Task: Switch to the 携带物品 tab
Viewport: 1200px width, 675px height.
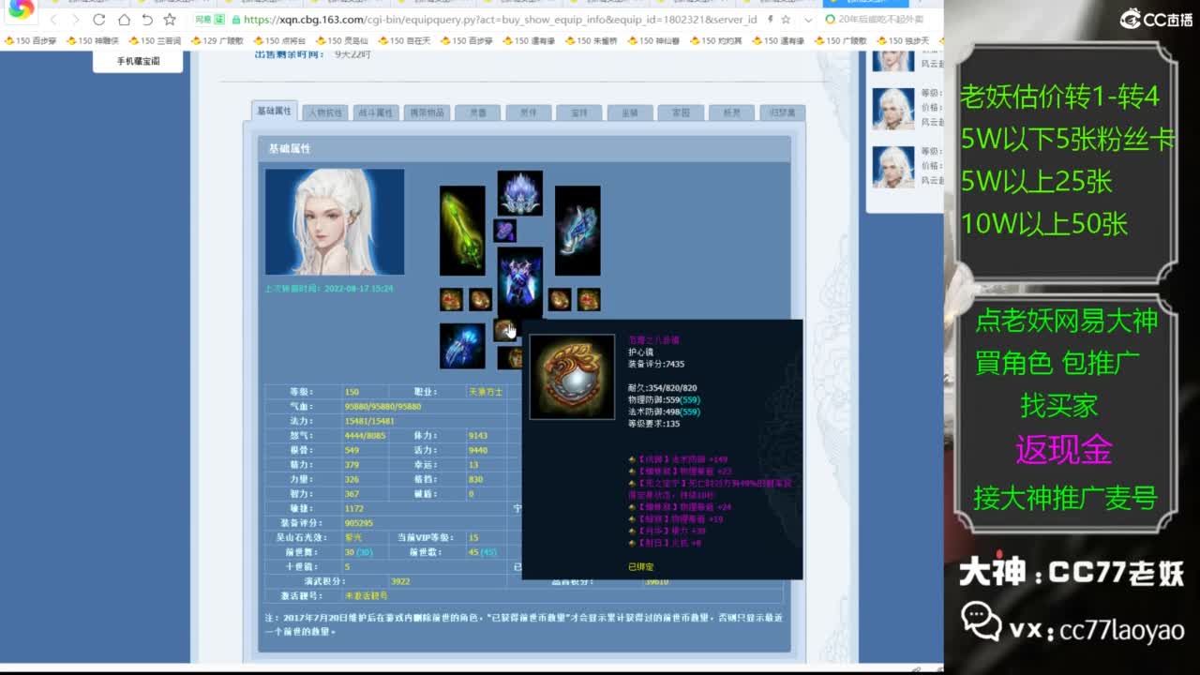Action: (427, 112)
